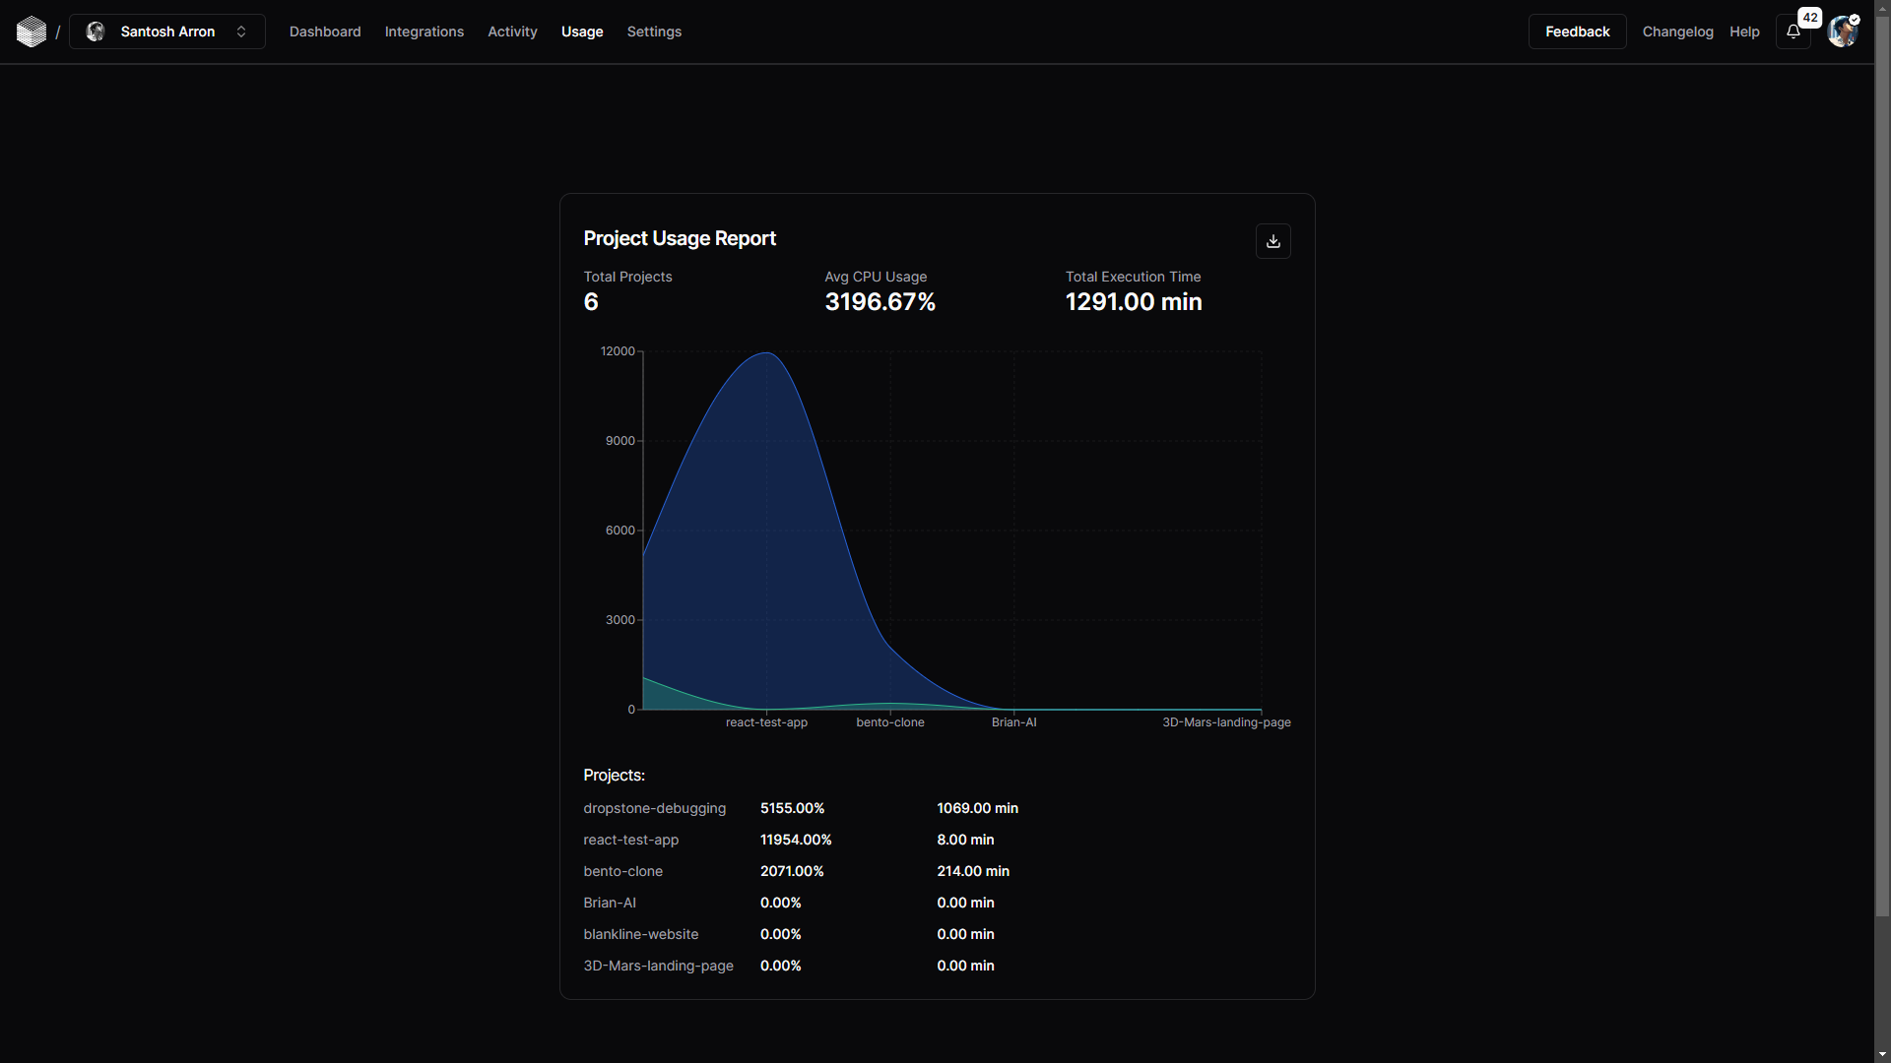Click the 5155.00% CPU value
1891x1063 pixels.
[792, 808]
